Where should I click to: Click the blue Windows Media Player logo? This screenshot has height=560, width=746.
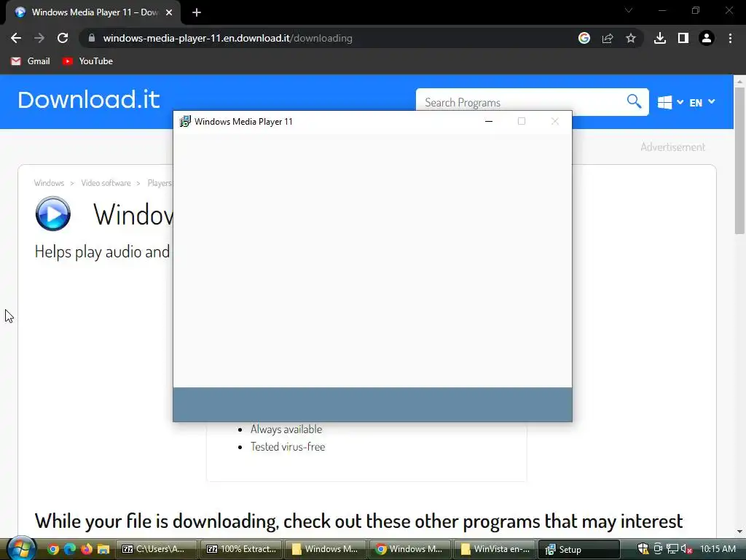tap(52, 214)
